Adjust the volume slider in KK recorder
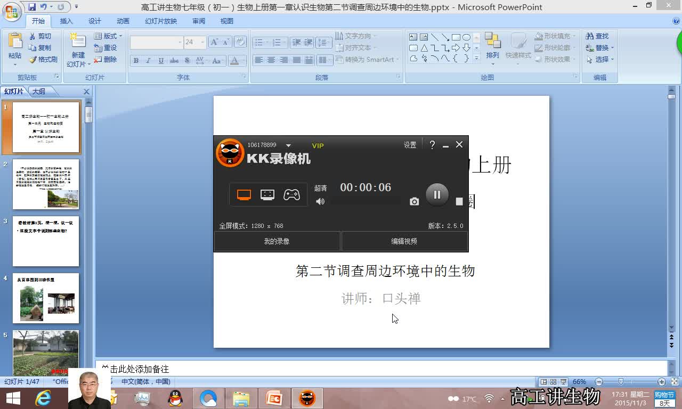 pyautogui.click(x=366, y=201)
